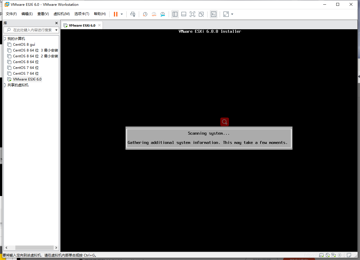Open power options dropdown next to pause
The image size is (360, 260).
[122, 14]
